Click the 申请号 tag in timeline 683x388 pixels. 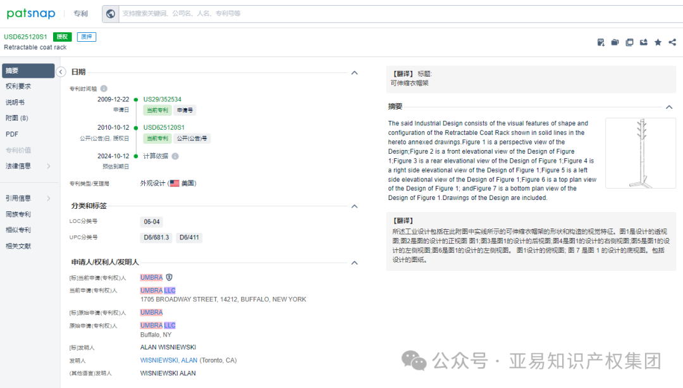pyautogui.click(x=185, y=110)
